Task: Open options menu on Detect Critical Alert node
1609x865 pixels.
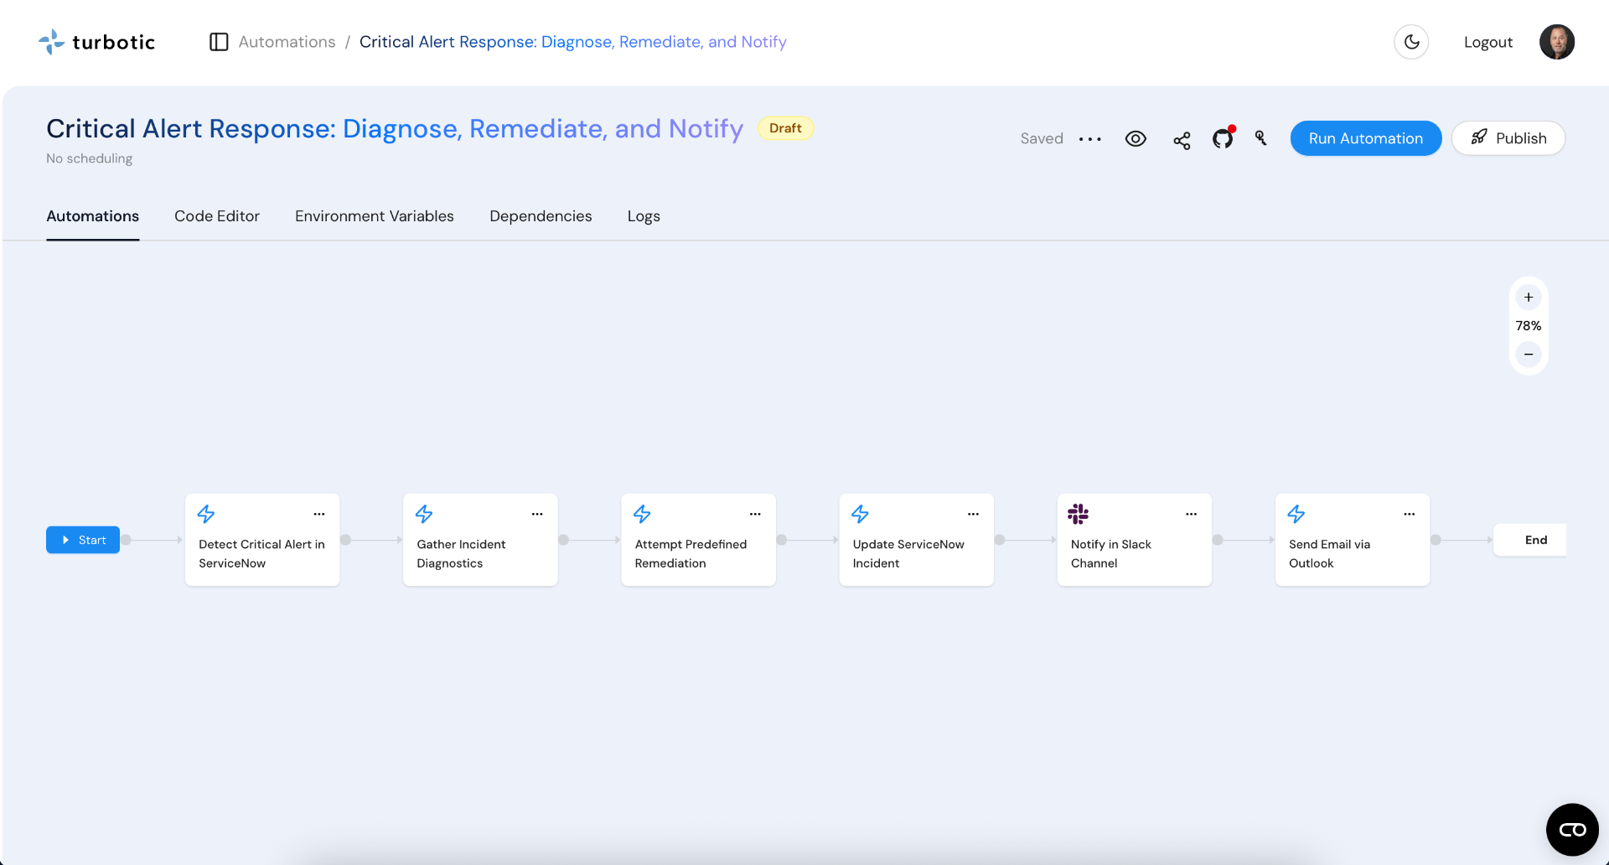Action: 319,514
